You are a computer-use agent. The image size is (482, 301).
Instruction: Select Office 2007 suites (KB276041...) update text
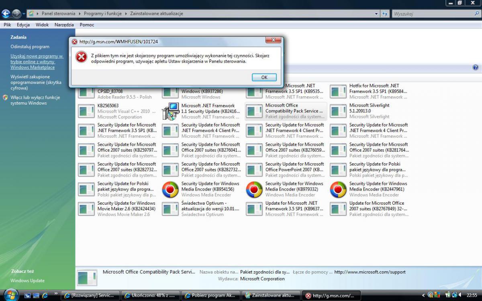[x=211, y=150]
